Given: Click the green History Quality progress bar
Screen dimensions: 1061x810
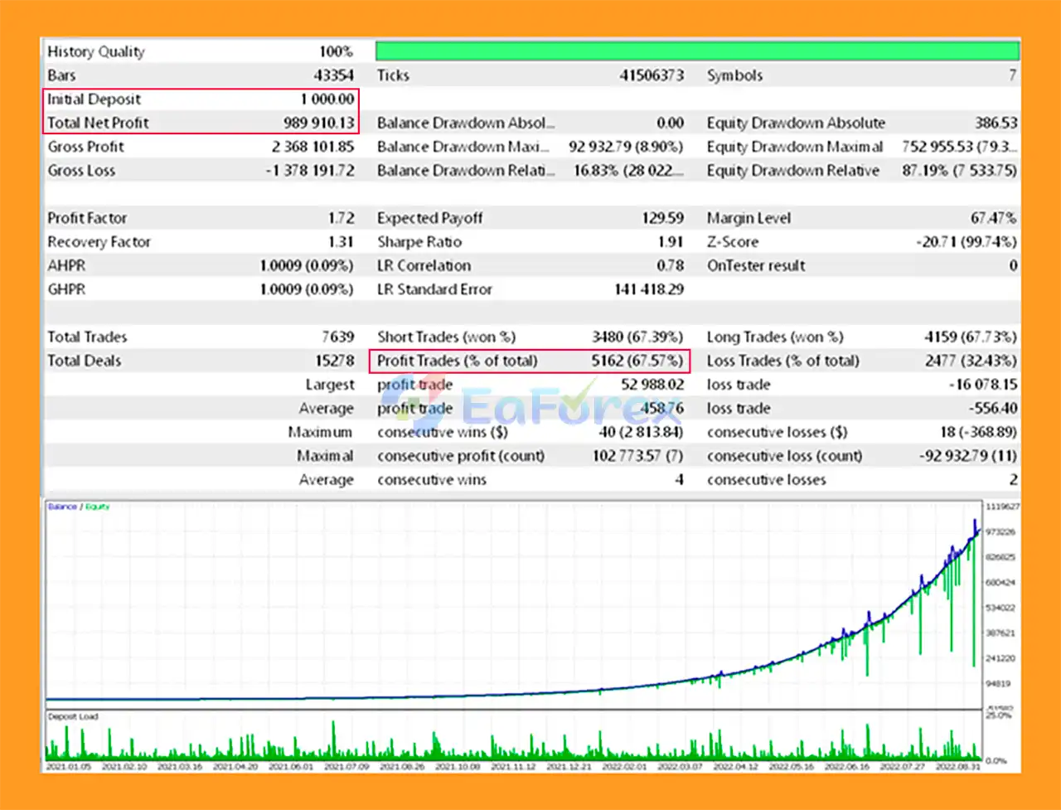Looking at the screenshot, I should 697,51.
